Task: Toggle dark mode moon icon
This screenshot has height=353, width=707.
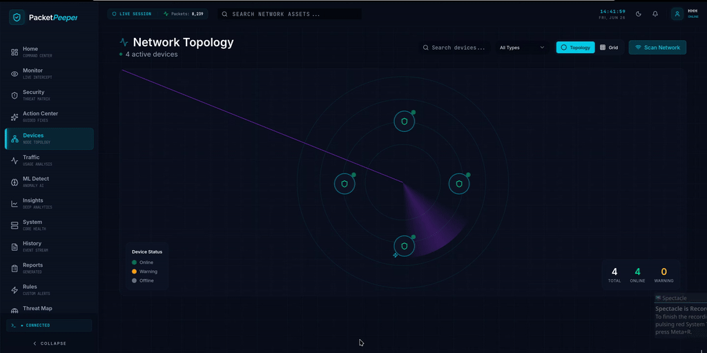Action: pos(639,14)
